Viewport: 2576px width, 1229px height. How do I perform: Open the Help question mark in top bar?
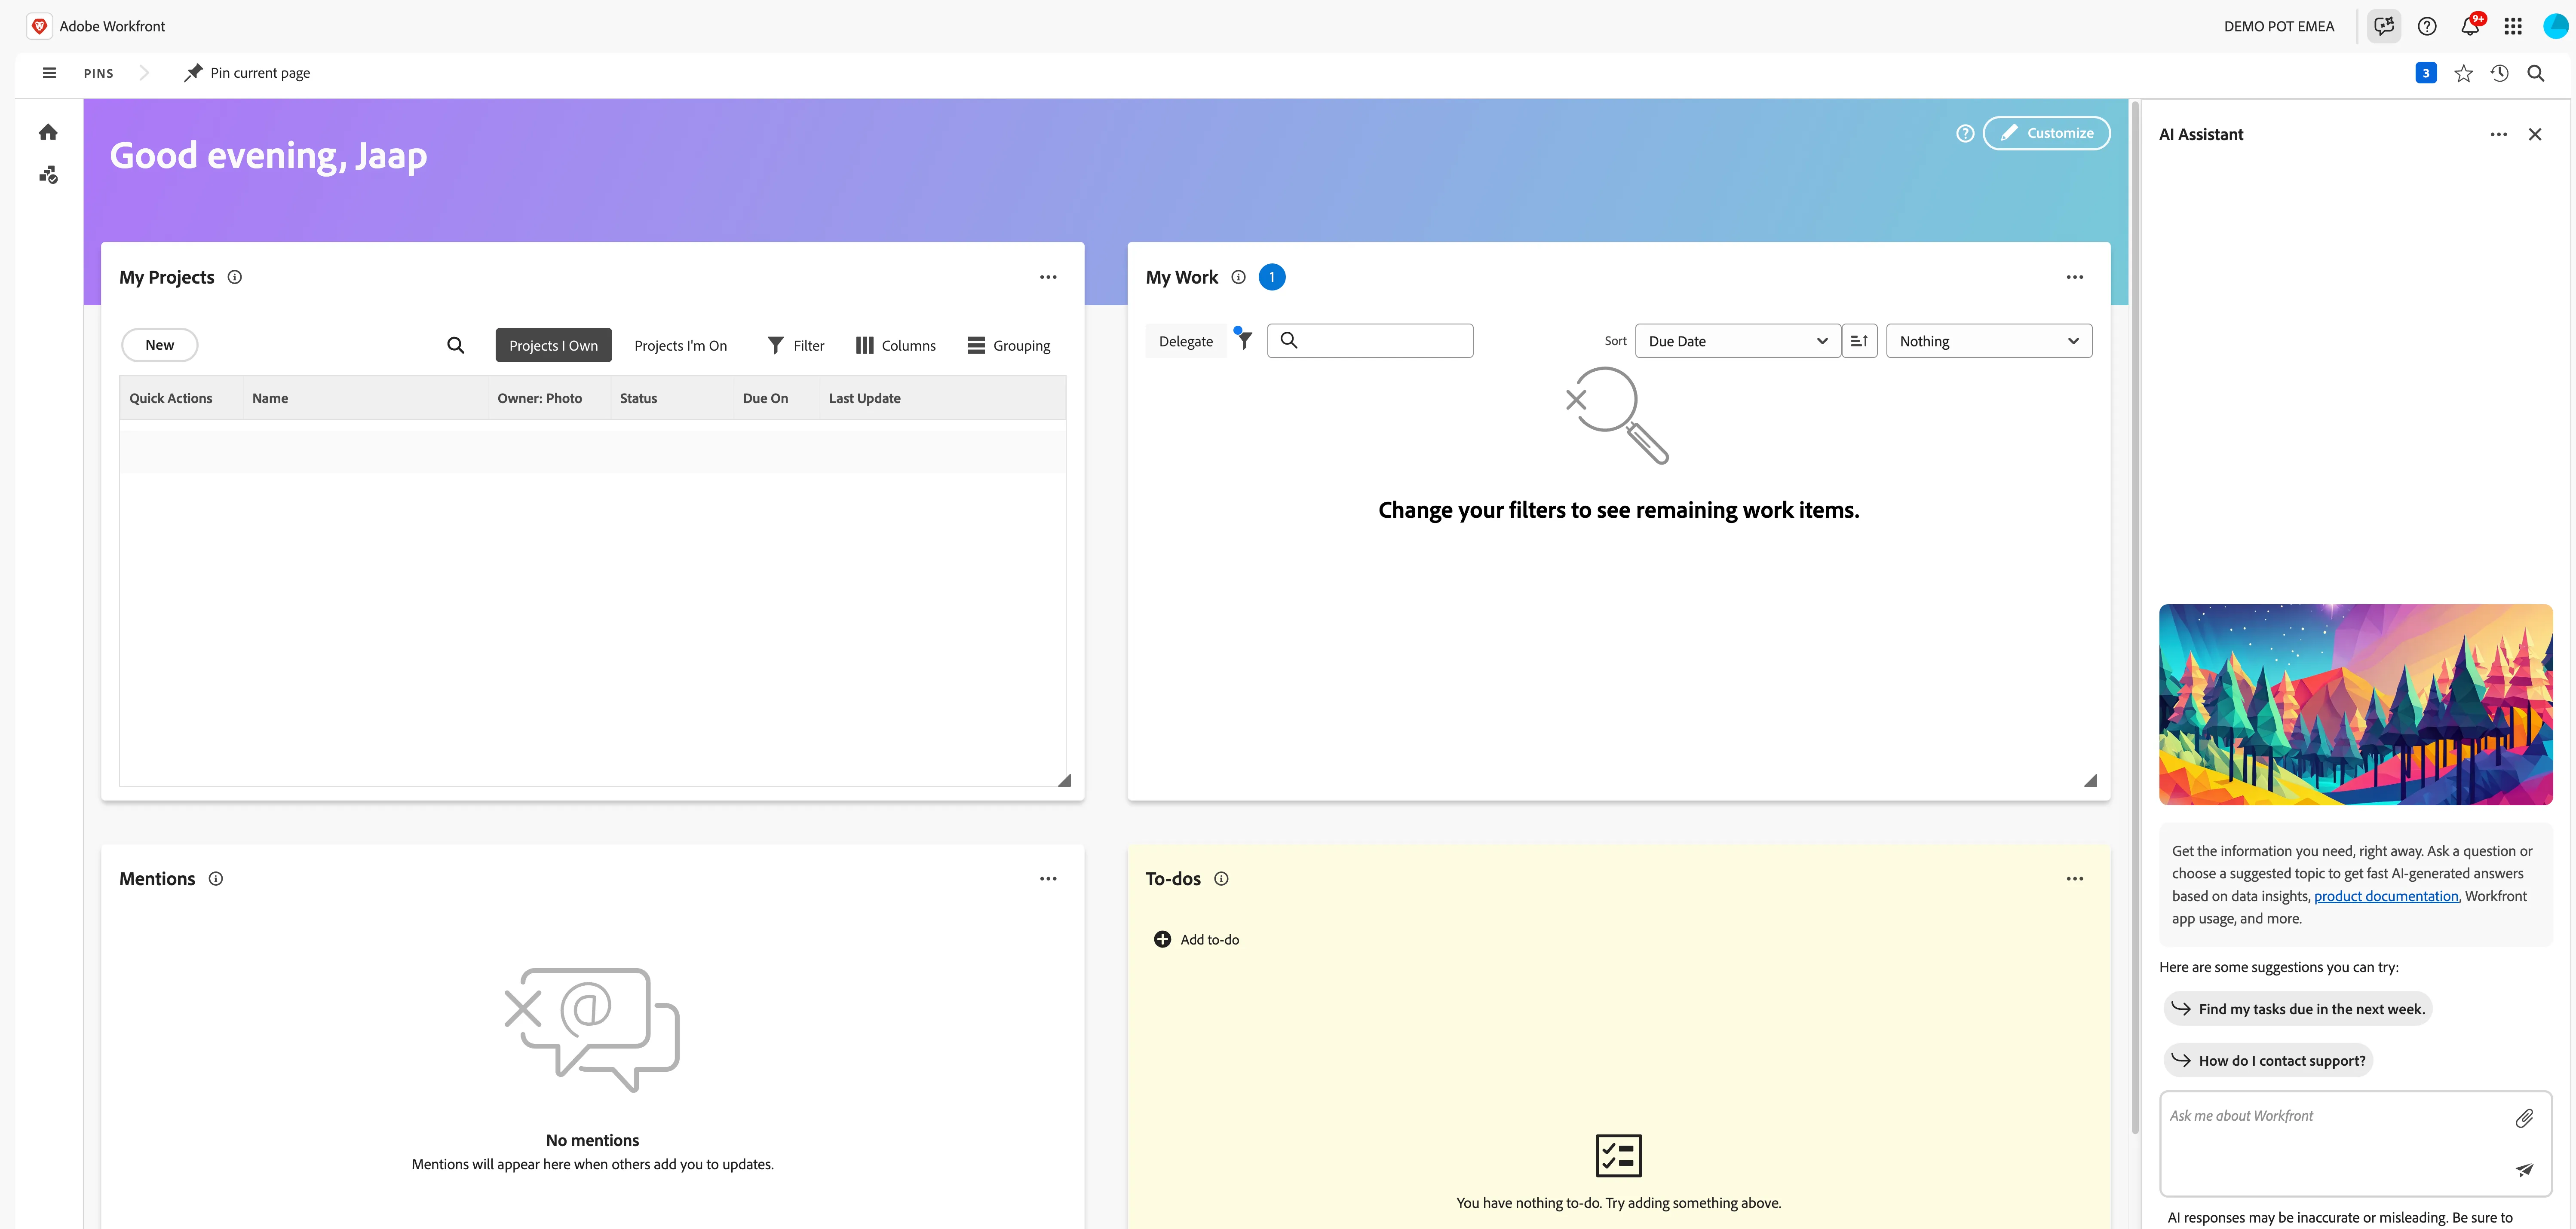point(2427,26)
